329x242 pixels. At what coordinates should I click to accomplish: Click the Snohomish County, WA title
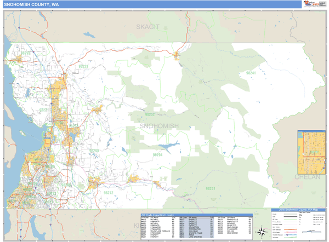(x=31, y=4)
